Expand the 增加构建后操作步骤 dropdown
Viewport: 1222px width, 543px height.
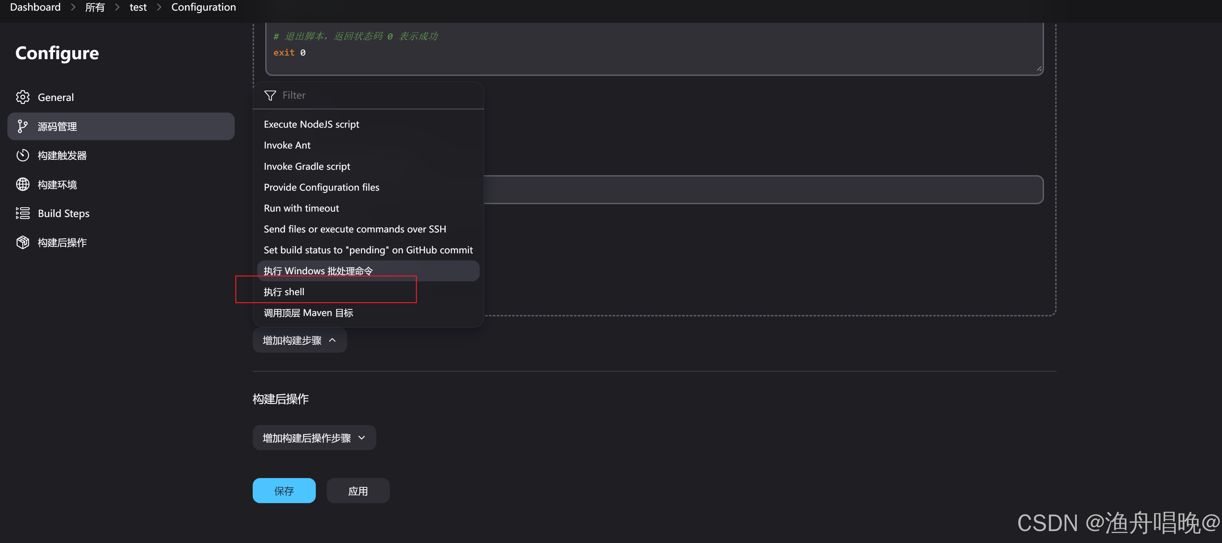click(x=314, y=438)
